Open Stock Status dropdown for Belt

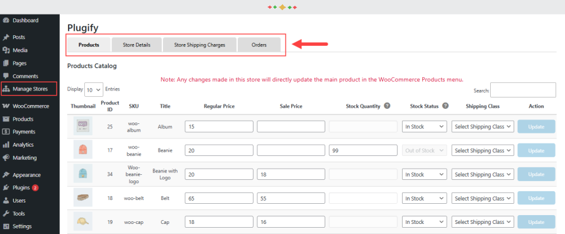click(425, 199)
